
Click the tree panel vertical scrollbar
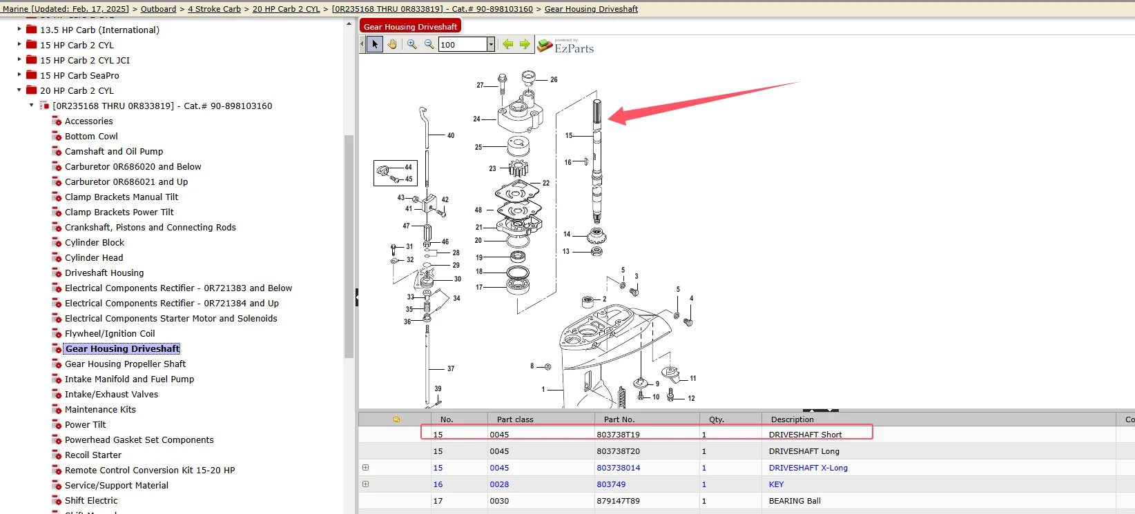349,246
